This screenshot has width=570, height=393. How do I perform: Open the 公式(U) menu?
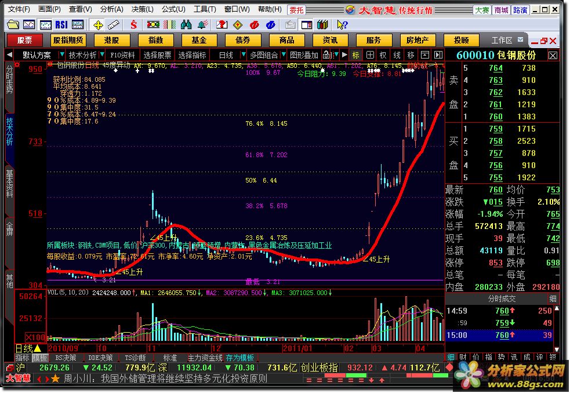tap(173, 9)
